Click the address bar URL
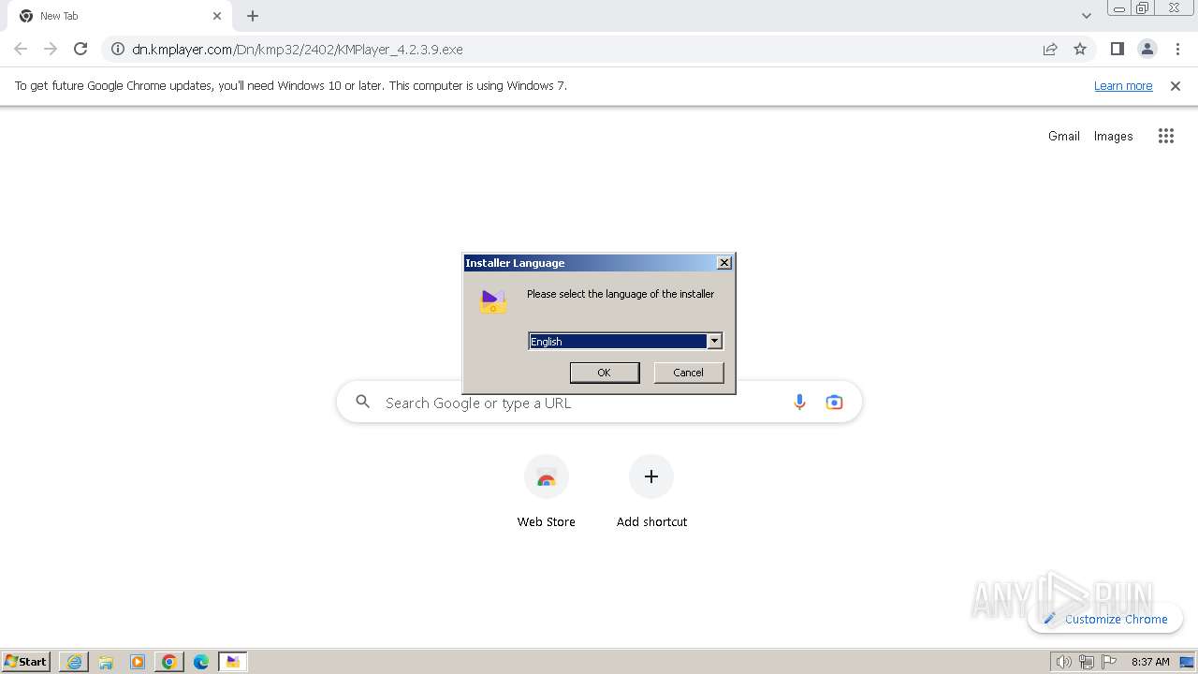Screen dimensions: 1198x674 (298, 50)
